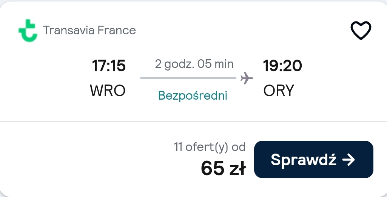Image resolution: width=387 pixels, height=197 pixels.
Task: Click the airplane icon on route line
Action: (247, 78)
